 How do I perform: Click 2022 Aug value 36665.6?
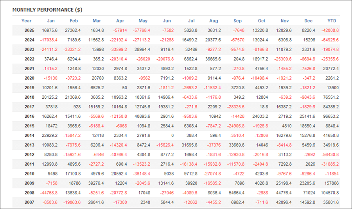212,59
